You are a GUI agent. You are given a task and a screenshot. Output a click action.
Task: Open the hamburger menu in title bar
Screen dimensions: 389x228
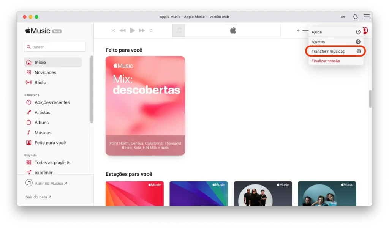click(366, 17)
